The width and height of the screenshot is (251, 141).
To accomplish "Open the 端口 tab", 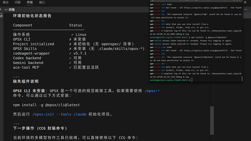I will pos(42,2).
